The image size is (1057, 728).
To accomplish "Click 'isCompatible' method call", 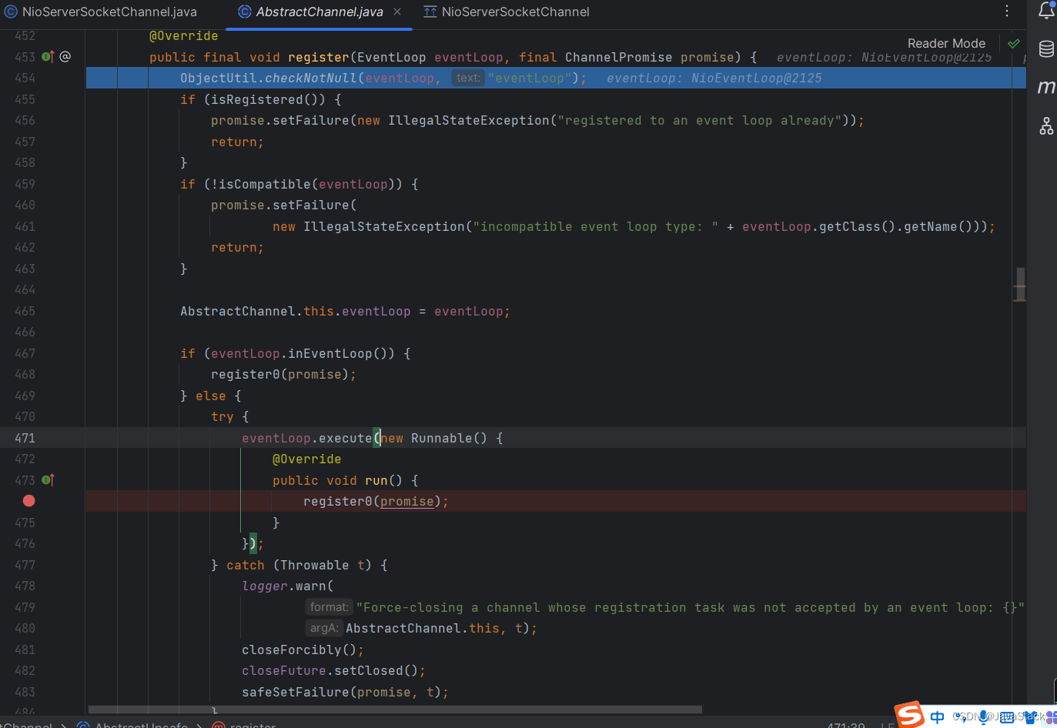I will [265, 184].
